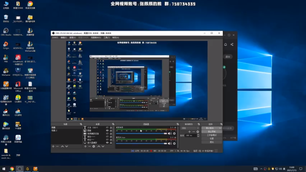Viewport: 306px width, 172px height.
Task: Open the 设置 settings button
Action: click(212, 139)
